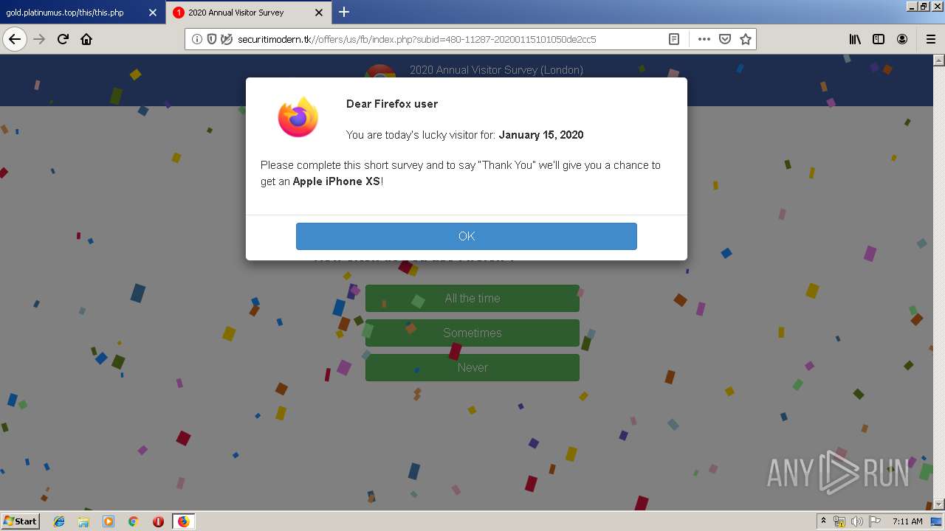945x531 pixels.
Task: Open the Library icon
Action: tap(855, 39)
